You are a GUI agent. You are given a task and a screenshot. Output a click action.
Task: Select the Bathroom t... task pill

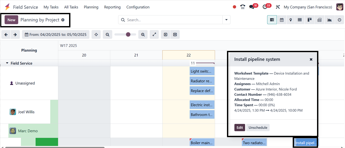point(202,114)
